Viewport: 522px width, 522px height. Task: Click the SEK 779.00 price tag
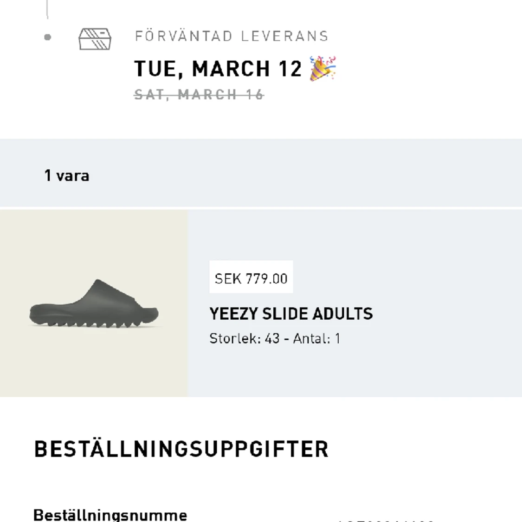tap(251, 277)
